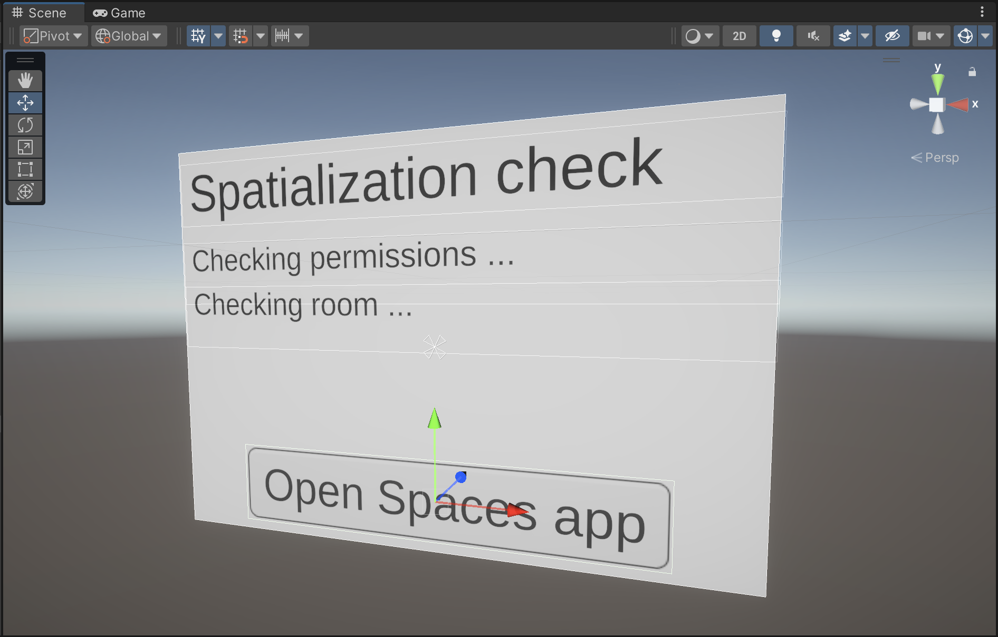Open draw mode shading dropdown

pos(700,36)
